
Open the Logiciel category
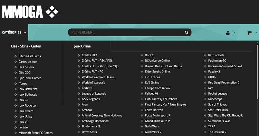click(23, 127)
